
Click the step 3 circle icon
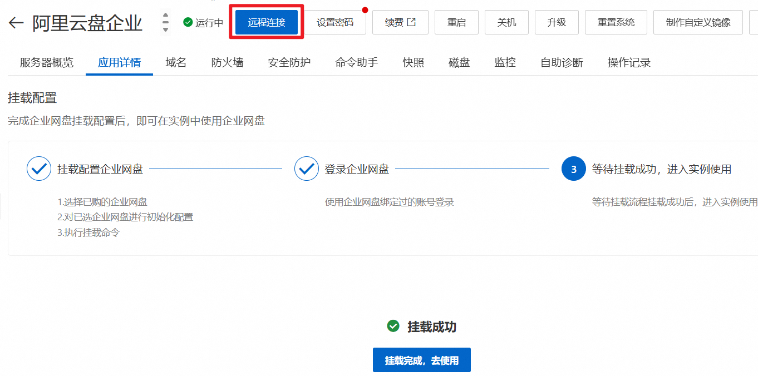pos(574,169)
